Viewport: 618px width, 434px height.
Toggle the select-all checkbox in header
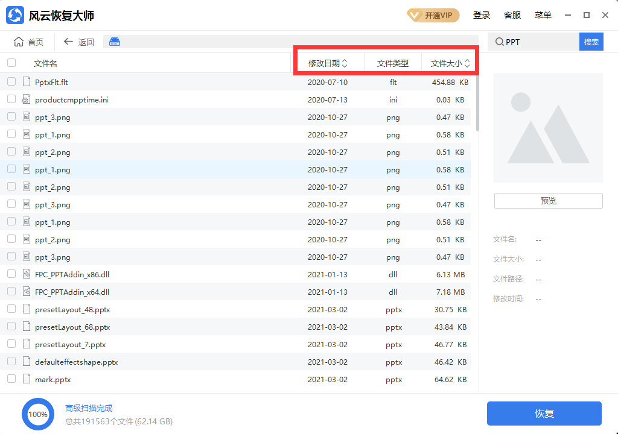10,62
